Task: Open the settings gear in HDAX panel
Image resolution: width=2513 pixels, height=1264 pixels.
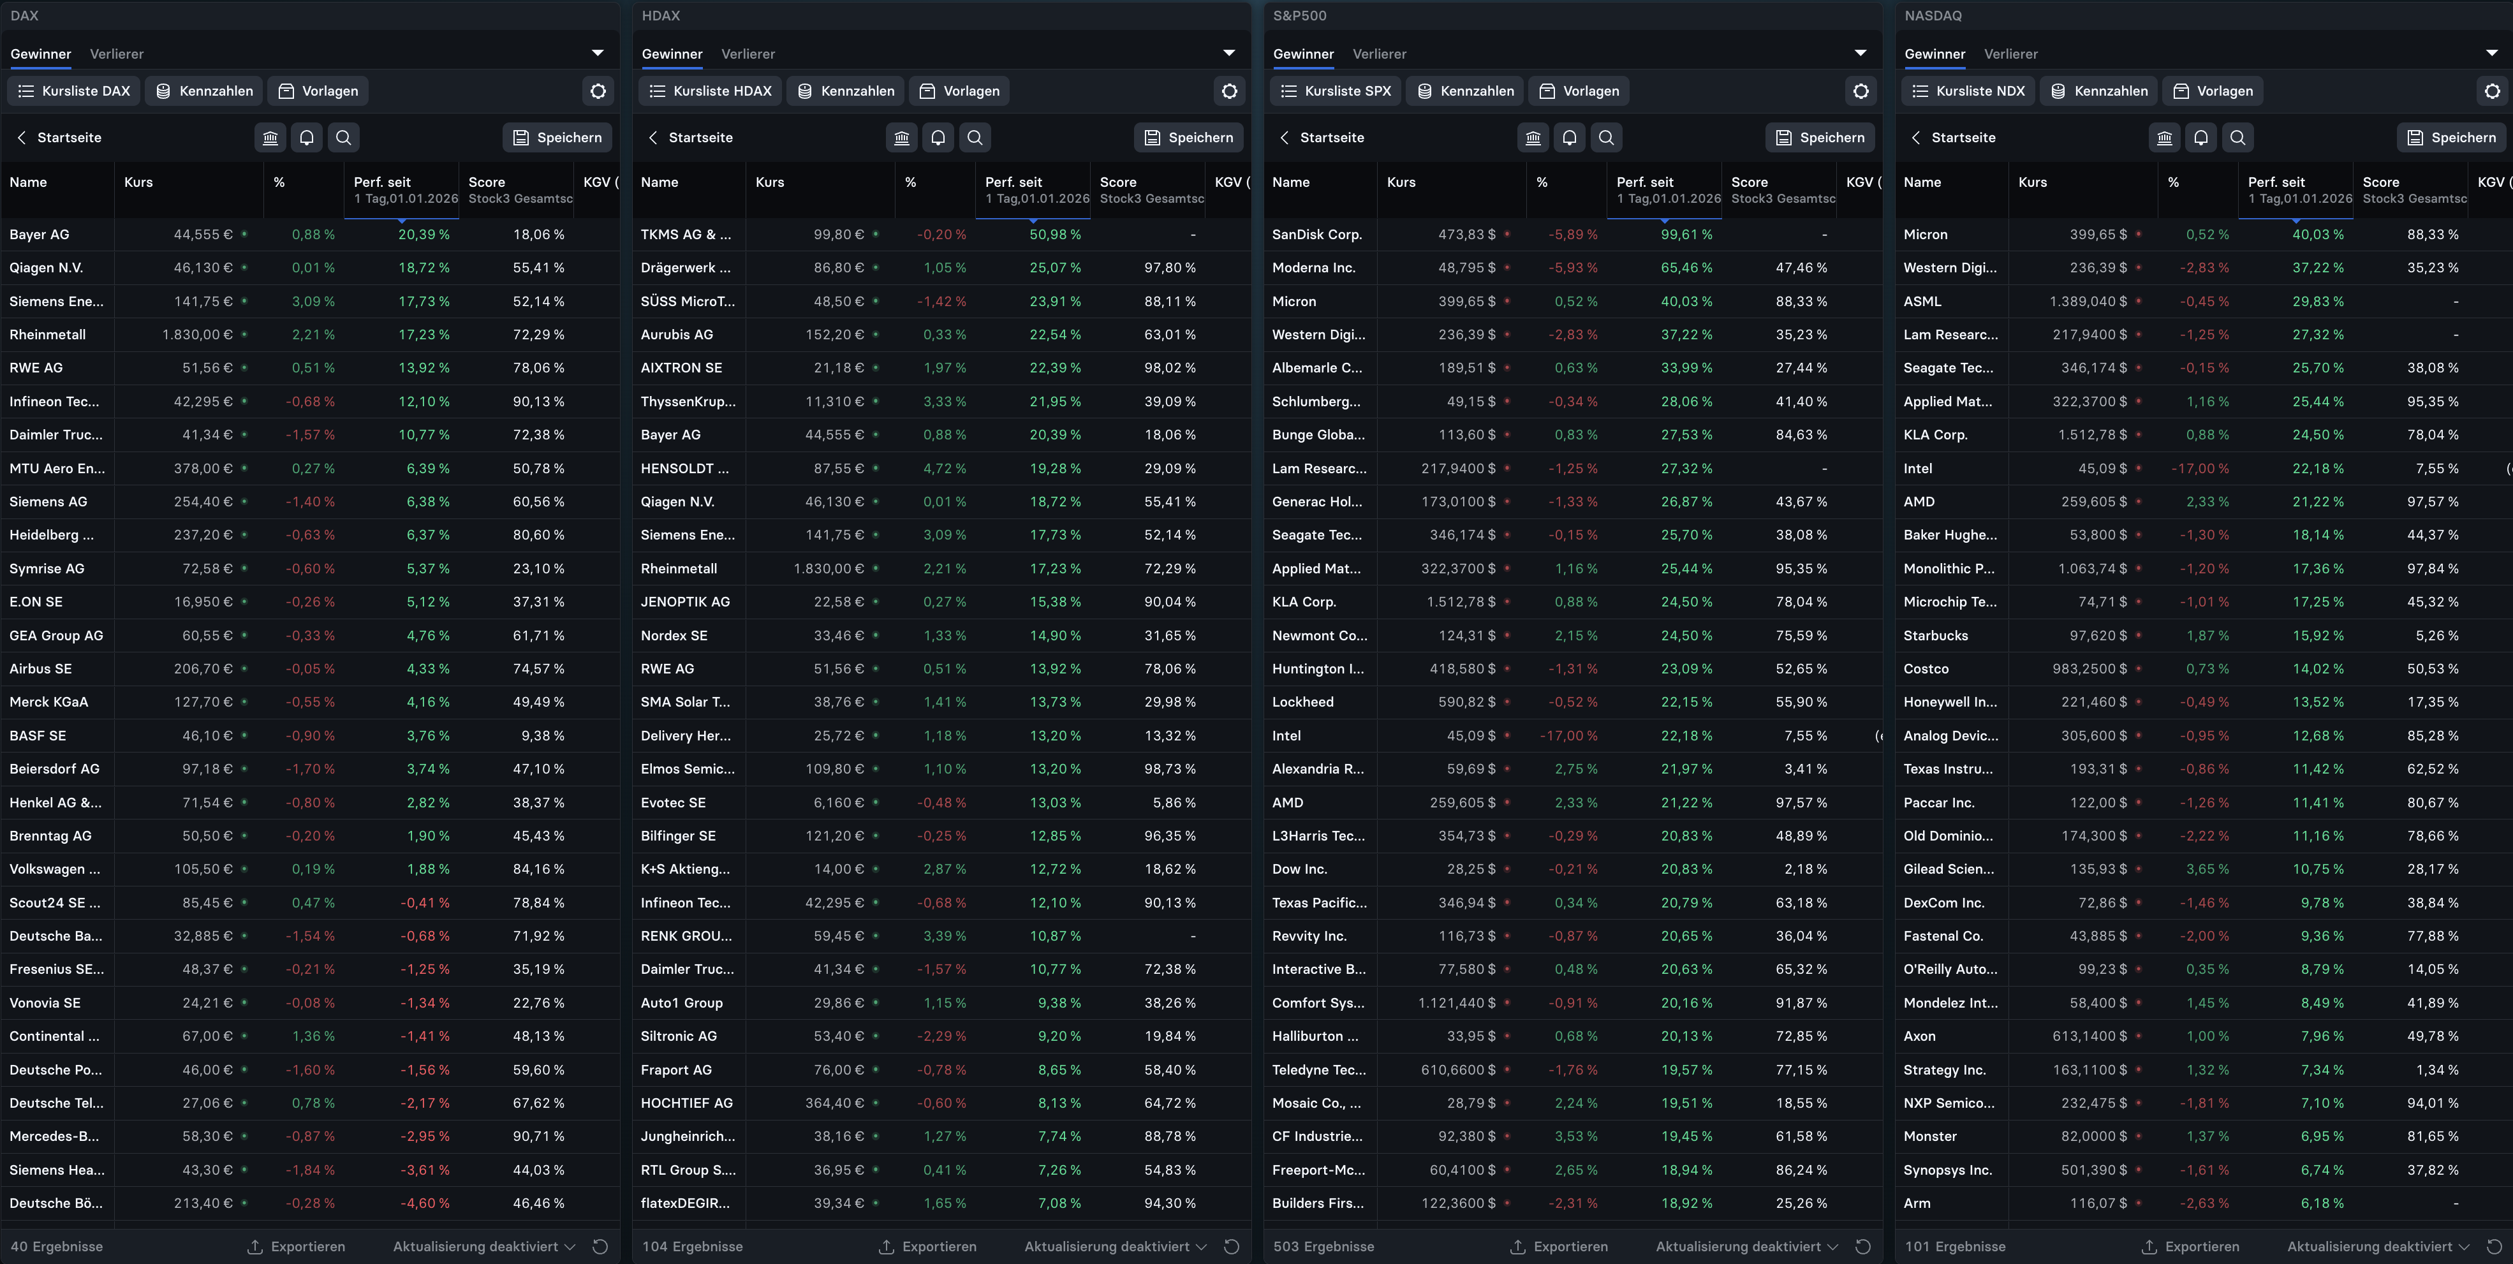Action: 1229,91
